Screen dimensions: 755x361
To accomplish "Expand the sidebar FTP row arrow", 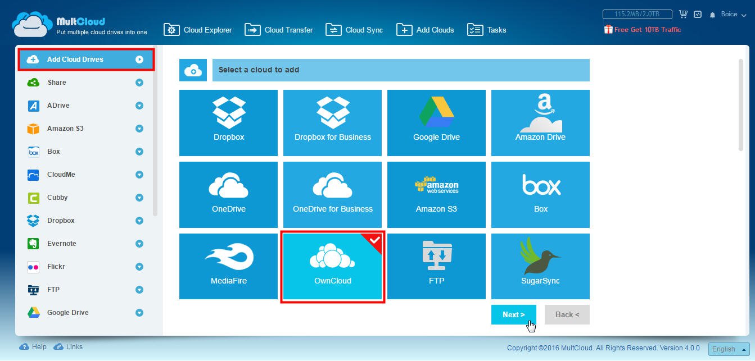I will pyautogui.click(x=139, y=290).
